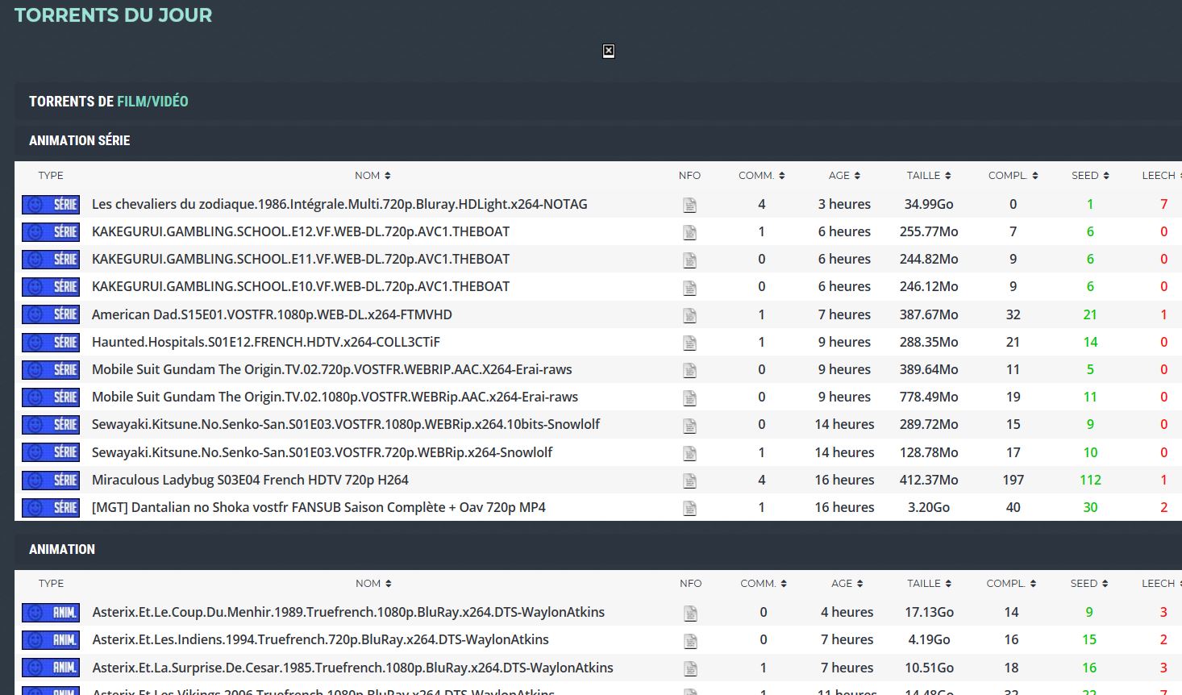Select the Film/Vidéo category heading link
The width and height of the screenshot is (1182, 695).
pos(152,102)
